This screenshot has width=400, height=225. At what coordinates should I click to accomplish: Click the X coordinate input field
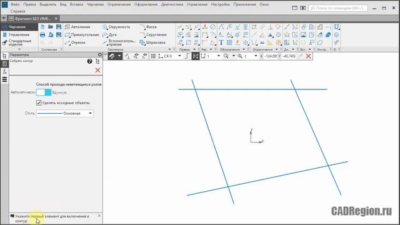[x=271, y=56]
